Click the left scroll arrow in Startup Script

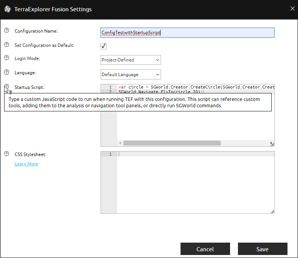click(120, 143)
